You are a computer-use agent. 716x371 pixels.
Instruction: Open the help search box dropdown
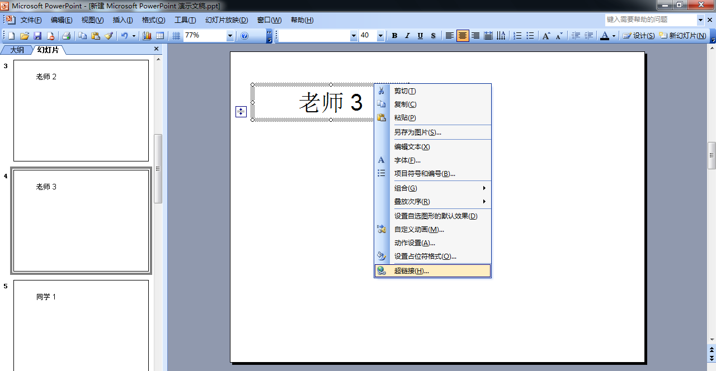tap(701, 20)
